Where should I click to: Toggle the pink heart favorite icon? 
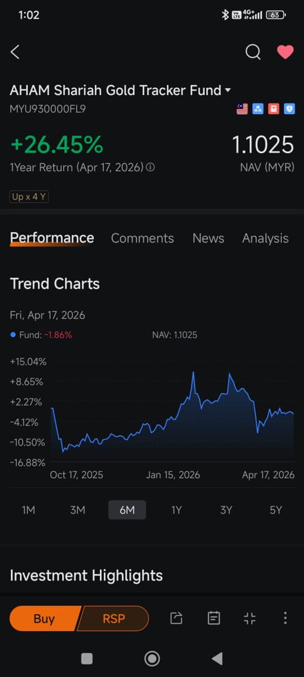pyautogui.click(x=285, y=52)
